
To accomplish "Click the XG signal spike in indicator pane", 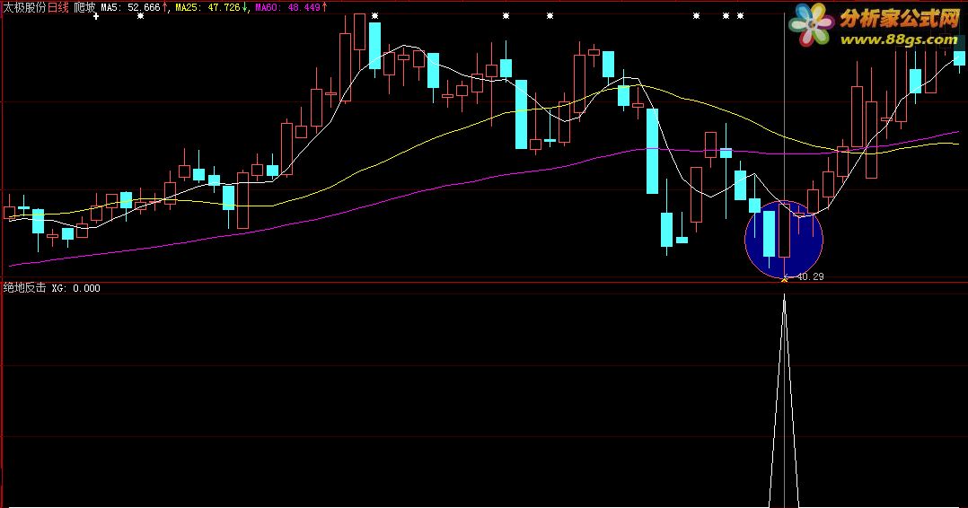I will point(784,401).
